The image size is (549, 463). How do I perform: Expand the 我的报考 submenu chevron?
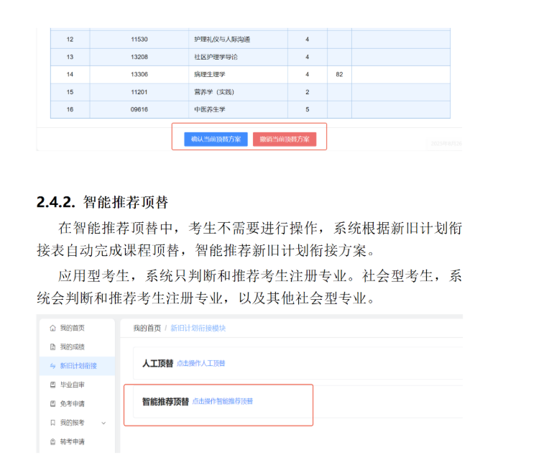pos(103,423)
